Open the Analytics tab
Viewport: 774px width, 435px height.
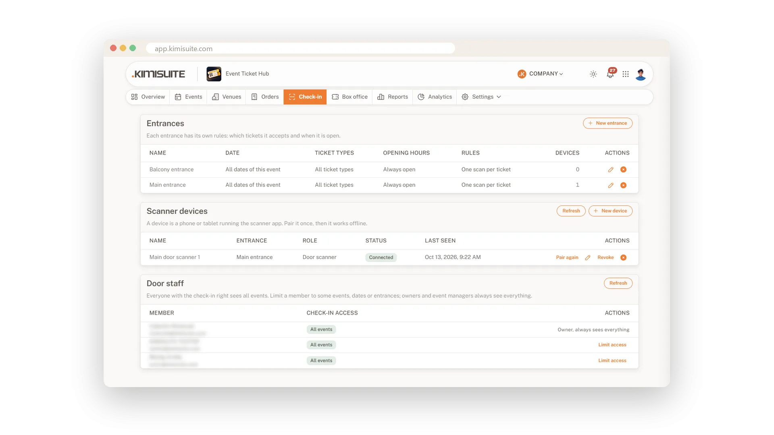(435, 97)
